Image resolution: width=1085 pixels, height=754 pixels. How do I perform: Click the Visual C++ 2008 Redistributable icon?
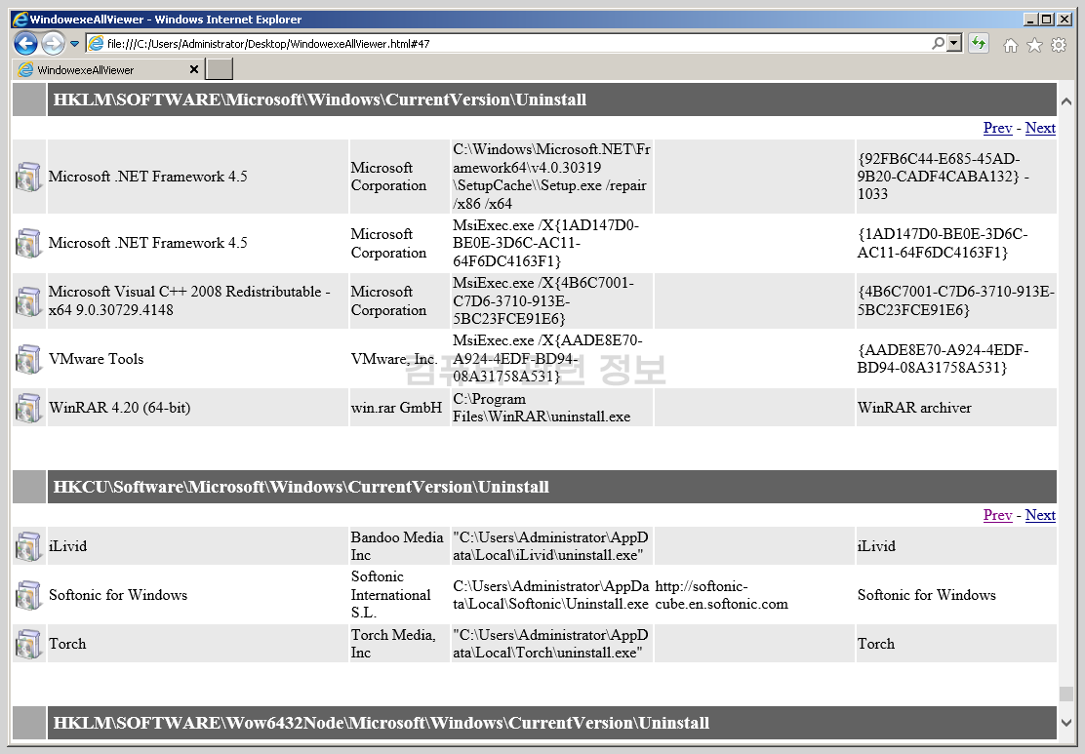pos(28,300)
